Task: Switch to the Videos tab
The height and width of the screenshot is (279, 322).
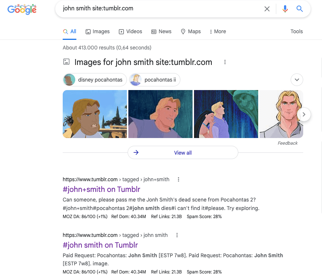Action: tap(130, 31)
